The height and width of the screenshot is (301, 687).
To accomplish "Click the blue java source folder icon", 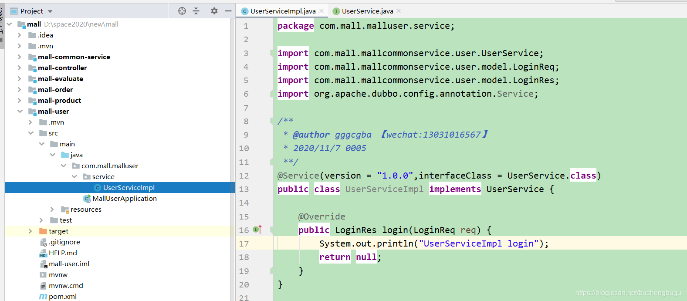I will tap(65, 155).
